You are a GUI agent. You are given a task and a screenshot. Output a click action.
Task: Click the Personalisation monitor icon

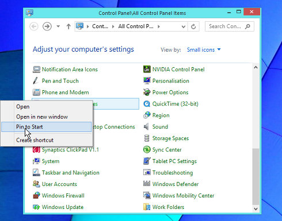tap(147, 81)
